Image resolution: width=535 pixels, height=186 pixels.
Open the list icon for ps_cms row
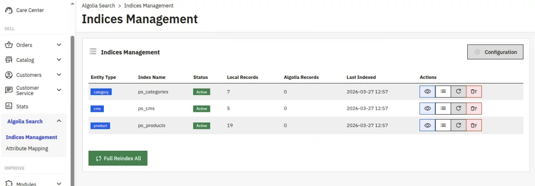click(443, 108)
